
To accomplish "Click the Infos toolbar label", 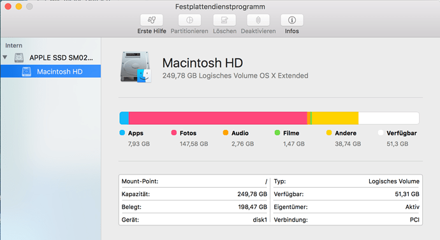I will click(x=292, y=31).
